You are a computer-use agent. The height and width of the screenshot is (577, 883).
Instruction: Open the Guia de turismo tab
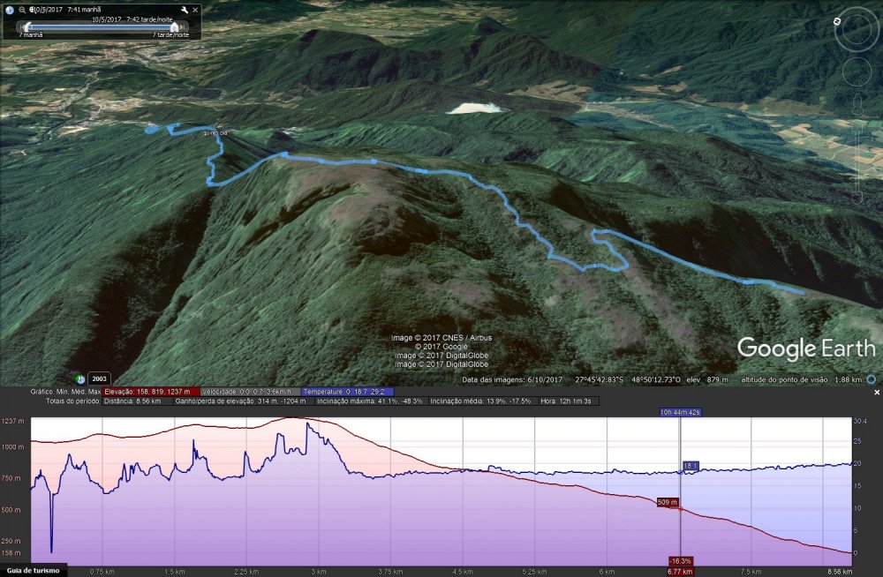click(33, 571)
